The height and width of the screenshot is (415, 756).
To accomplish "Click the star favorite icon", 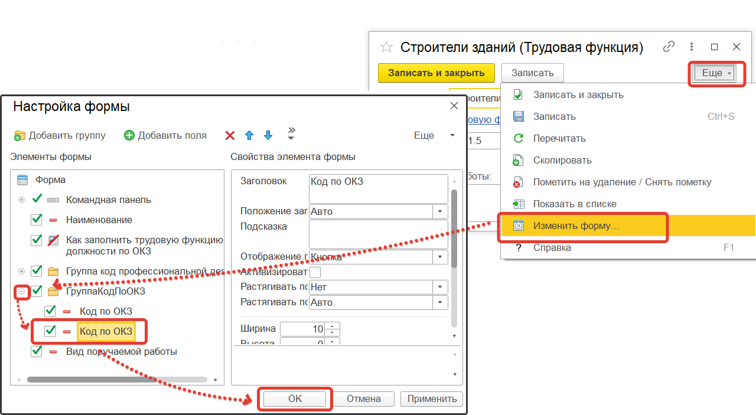I will coord(386,47).
